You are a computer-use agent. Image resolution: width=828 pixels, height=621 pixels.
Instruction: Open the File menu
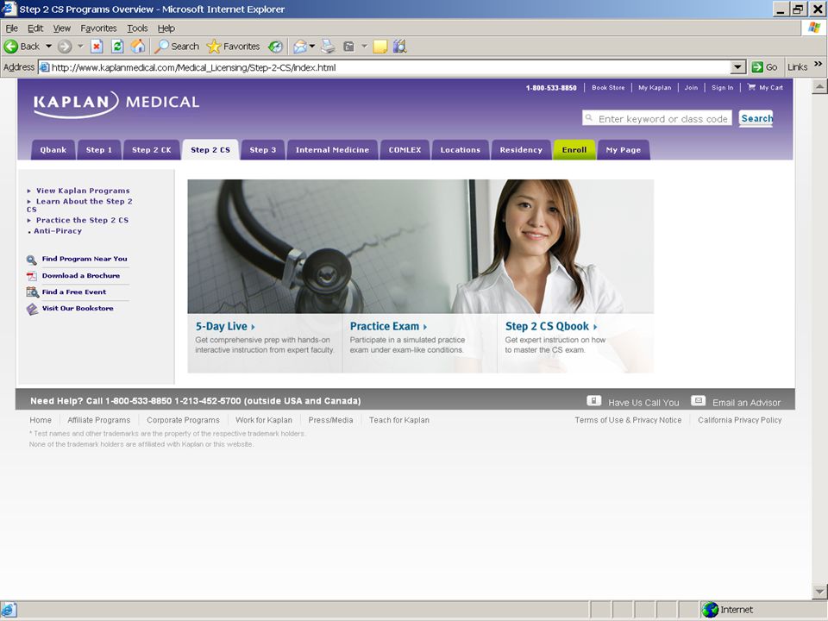click(11, 28)
